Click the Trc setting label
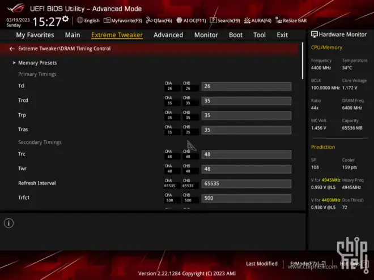374x280 pixels. coord(22,154)
